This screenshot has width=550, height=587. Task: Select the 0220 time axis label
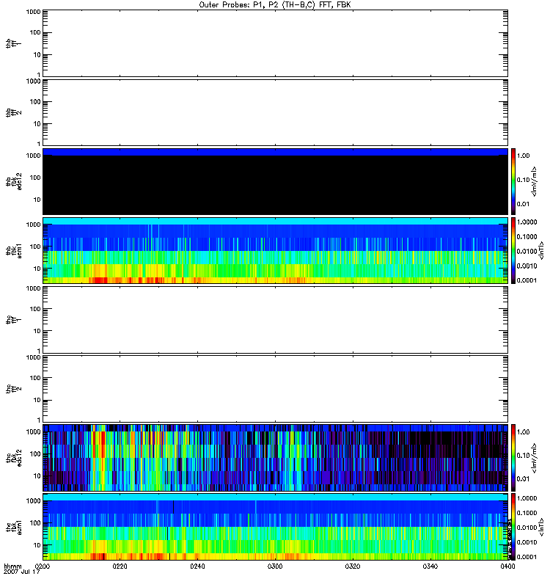coord(120,566)
